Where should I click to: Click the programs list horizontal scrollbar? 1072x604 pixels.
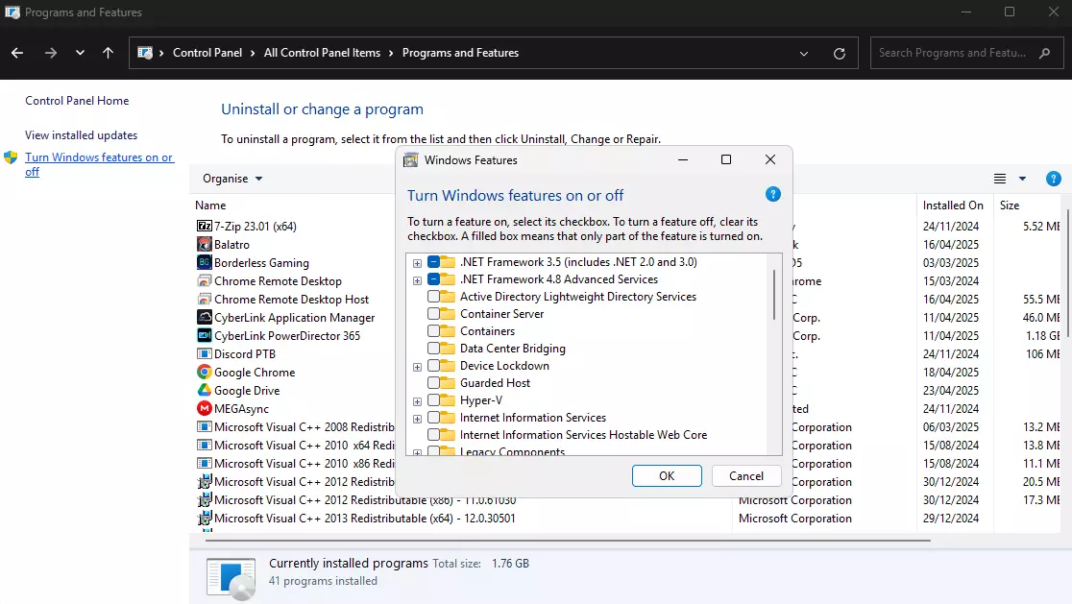click(568, 540)
